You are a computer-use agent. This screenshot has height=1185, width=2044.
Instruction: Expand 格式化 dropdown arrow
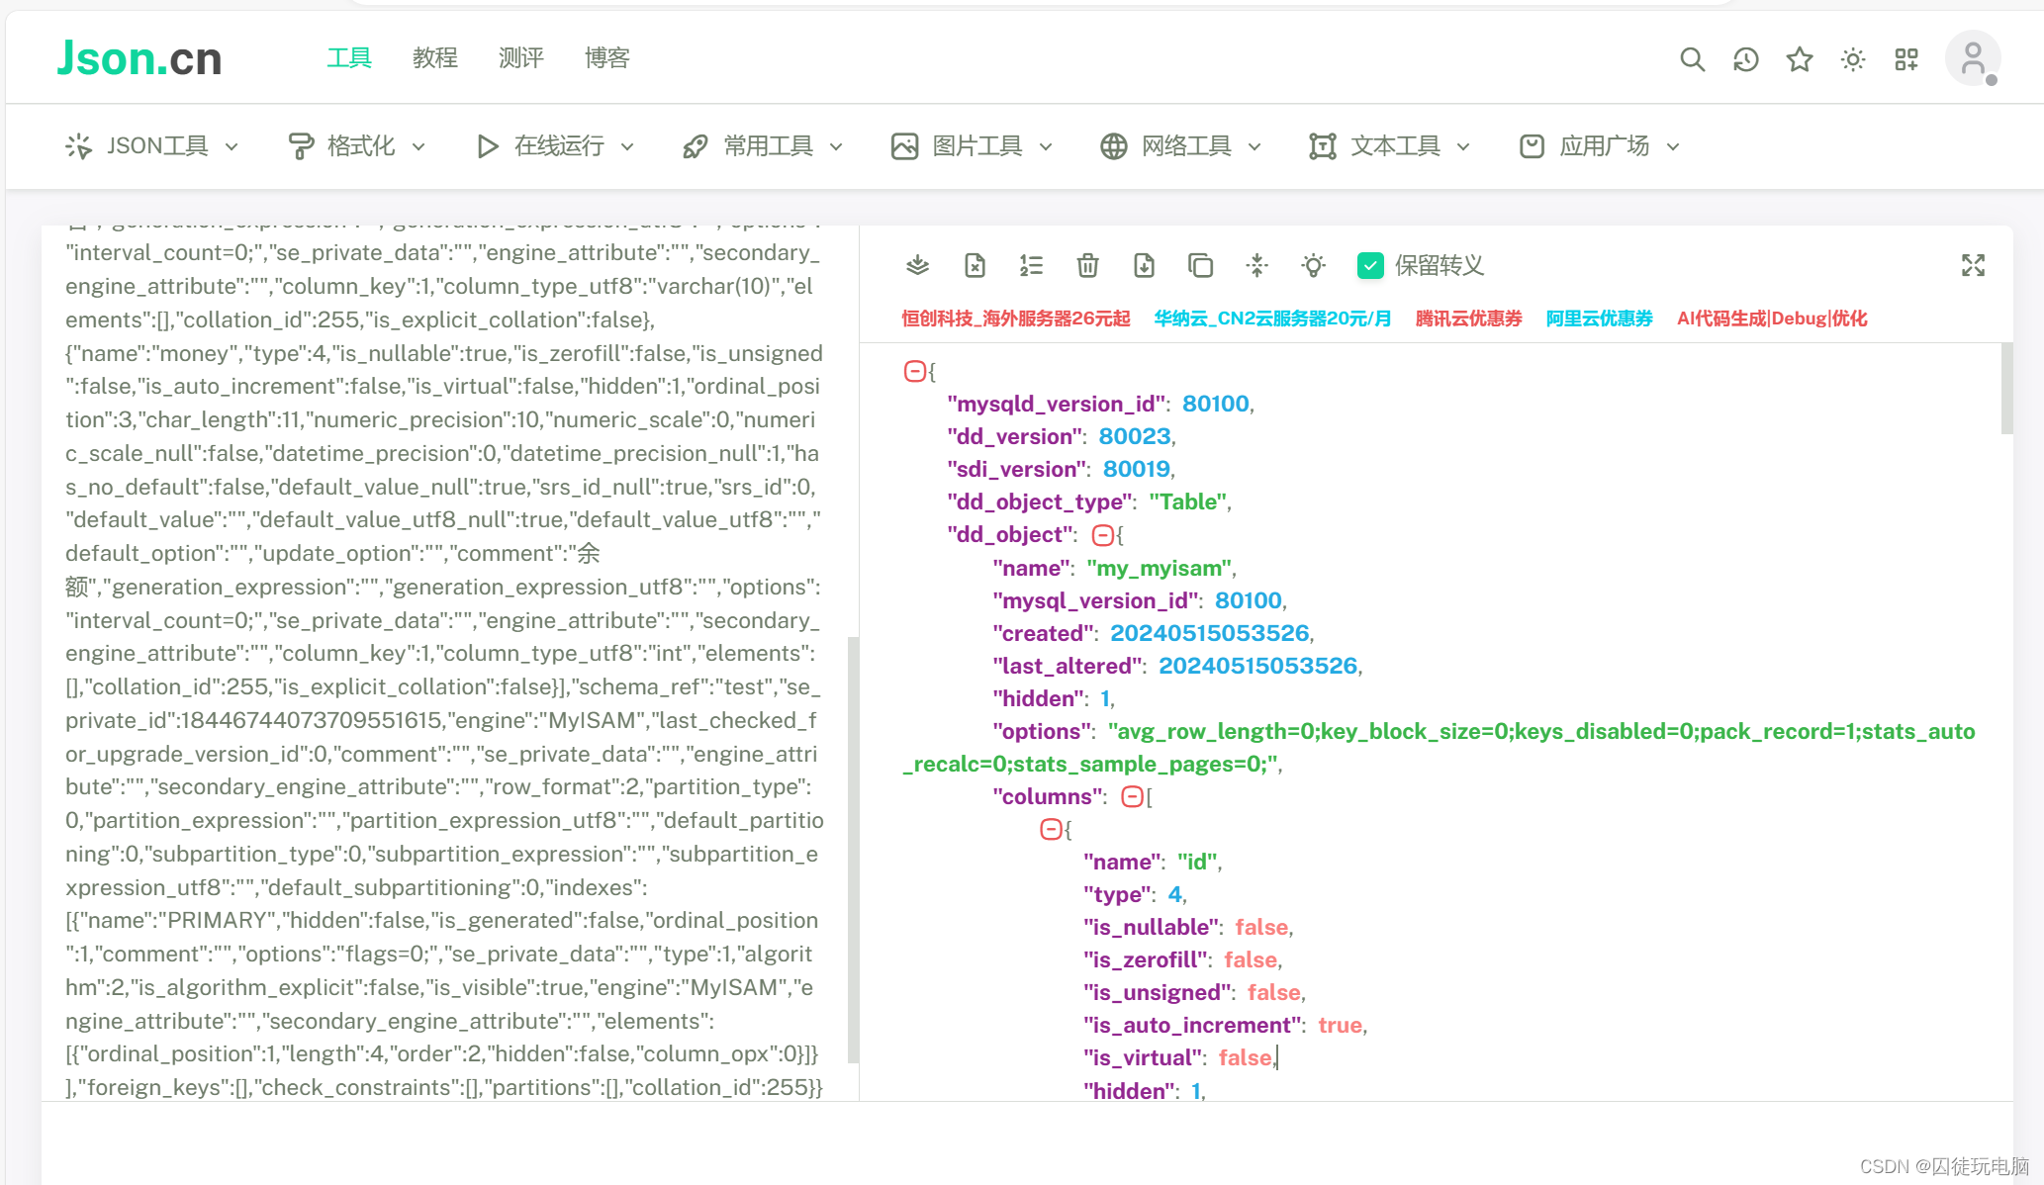pos(418,147)
